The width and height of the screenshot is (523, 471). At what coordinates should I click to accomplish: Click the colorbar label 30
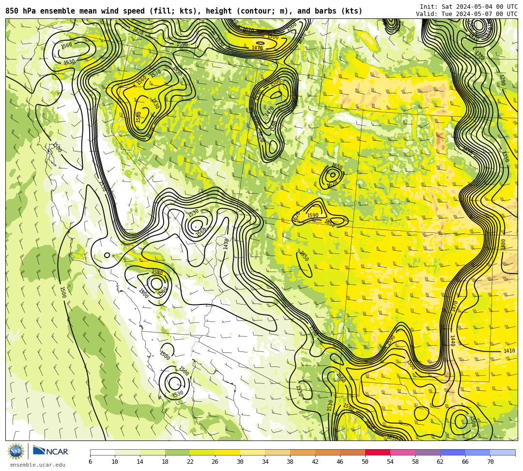240,462
